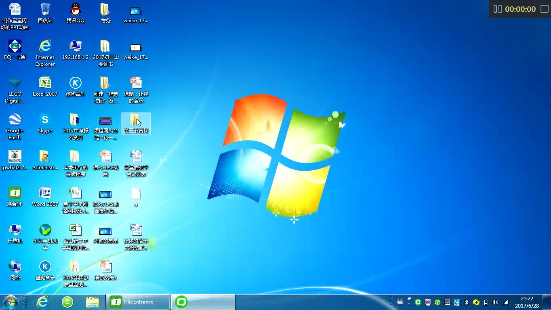Screen dimensions: 551x310
Task: Open the Administrator user folder
Action: click(x=45, y=160)
